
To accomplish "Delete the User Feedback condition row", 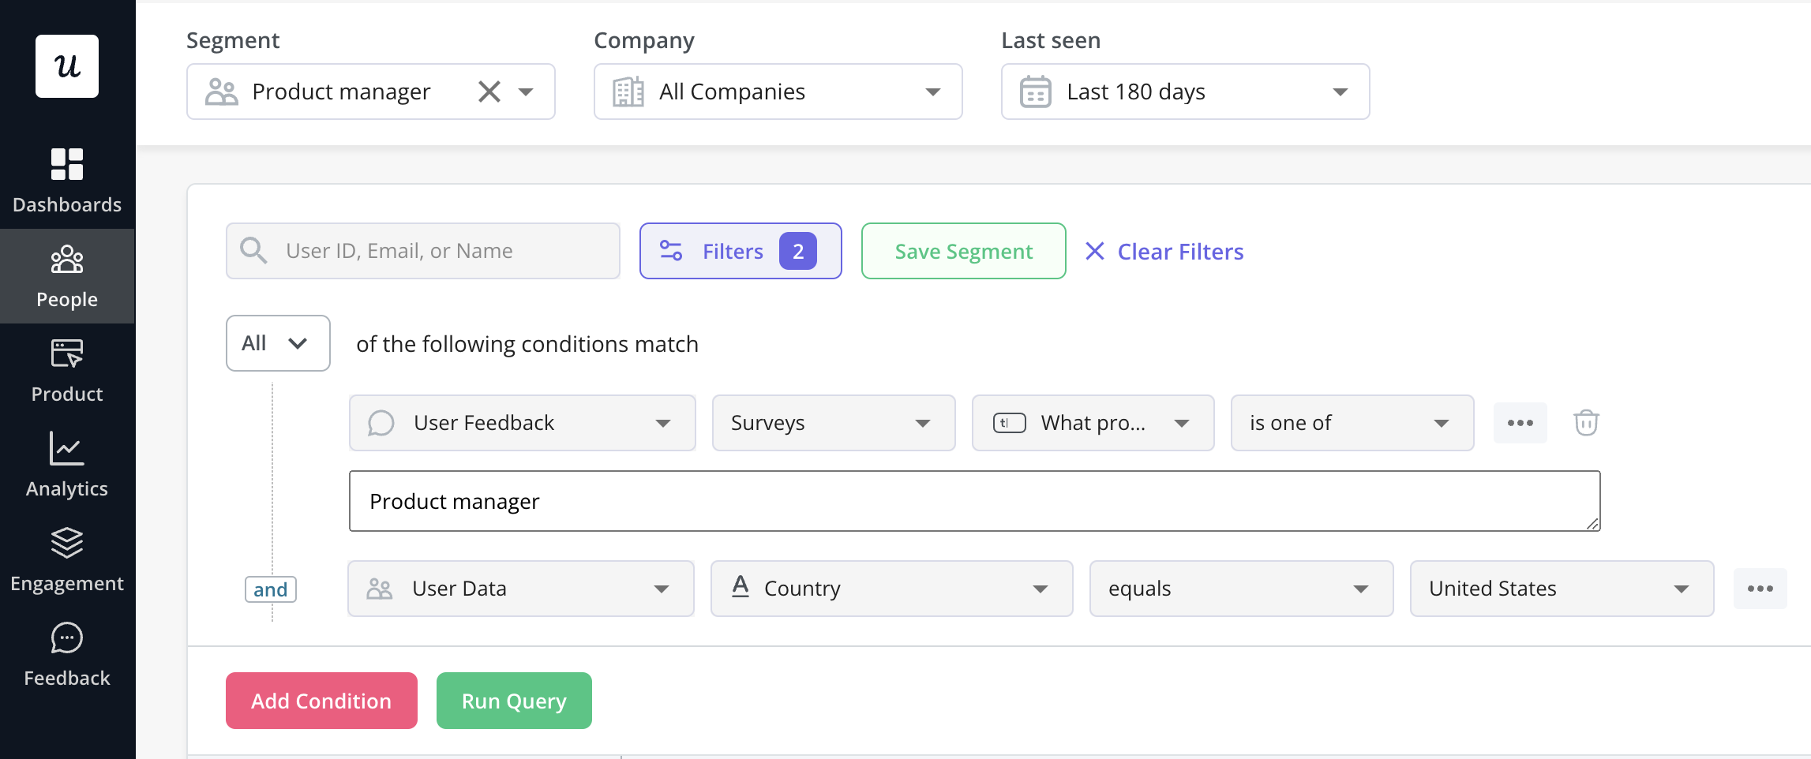I will point(1586,423).
